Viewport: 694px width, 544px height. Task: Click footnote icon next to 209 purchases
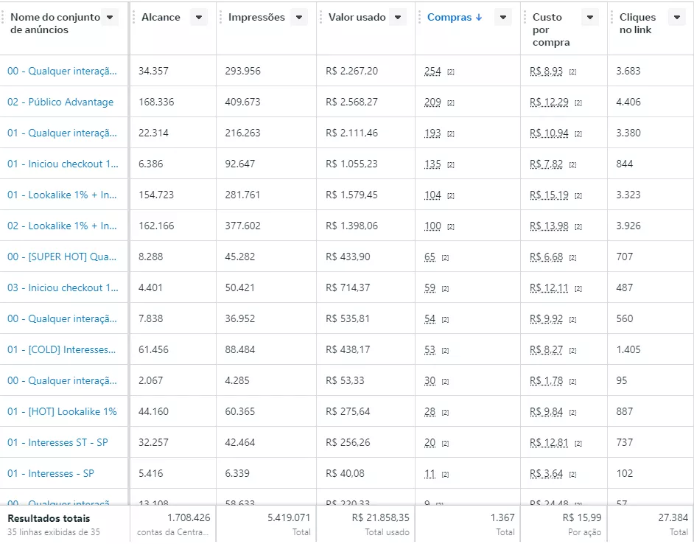click(450, 103)
